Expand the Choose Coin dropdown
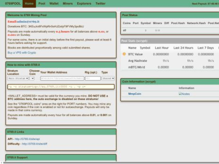The image size is (219, 164). 32,78
